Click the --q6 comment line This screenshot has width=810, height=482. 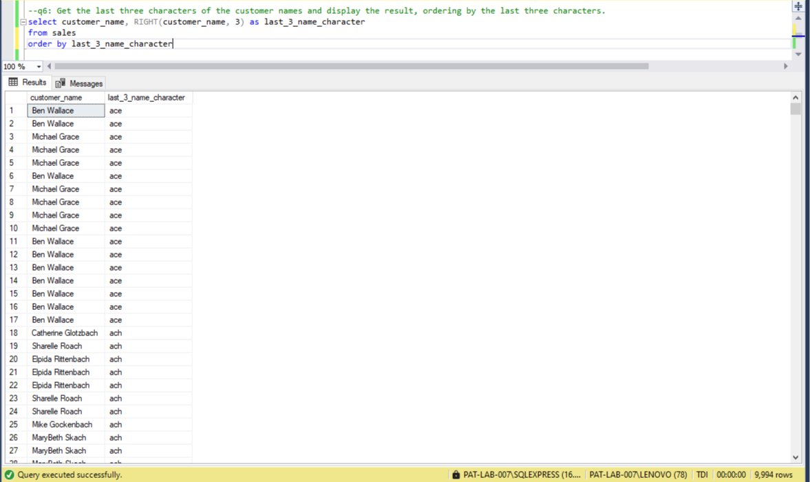tap(316, 11)
